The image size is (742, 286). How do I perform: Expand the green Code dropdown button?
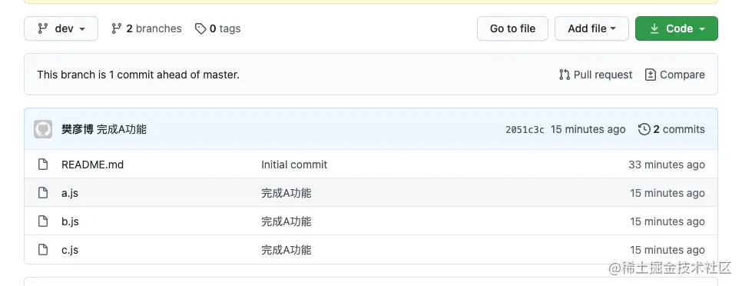pyautogui.click(x=676, y=28)
